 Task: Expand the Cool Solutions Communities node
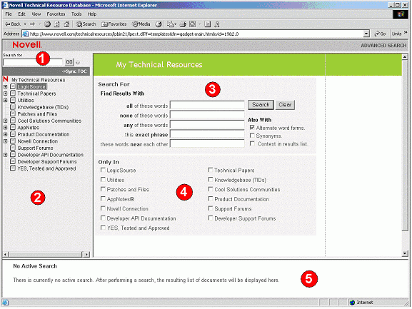pyautogui.click(x=5, y=121)
